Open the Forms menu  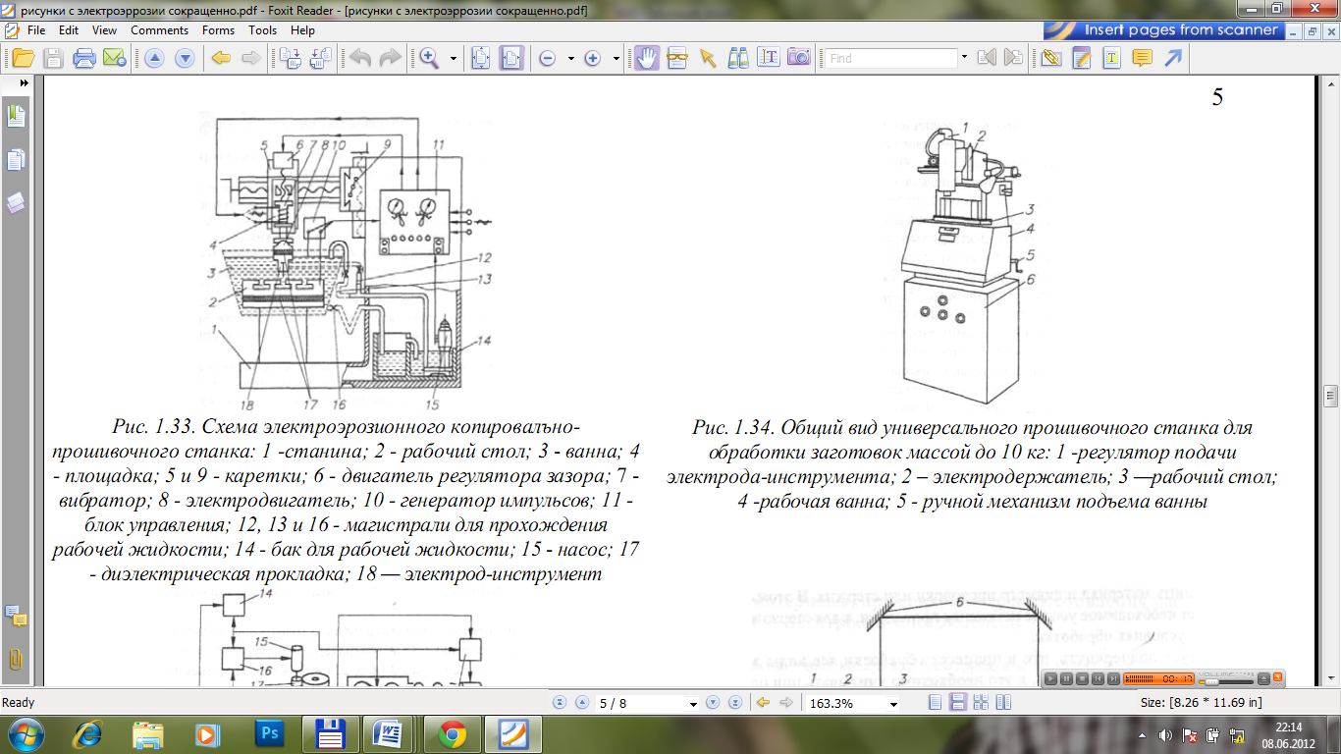(218, 30)
